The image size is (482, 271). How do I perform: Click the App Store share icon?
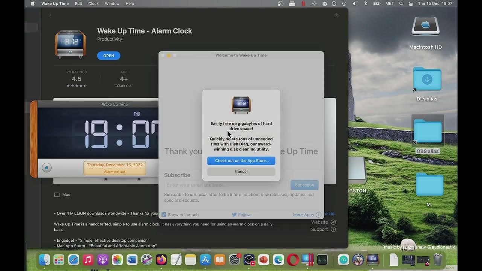[x=336, y=15]
